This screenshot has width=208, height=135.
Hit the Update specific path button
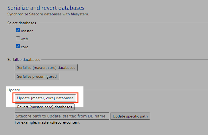pyautogui.click(x=130, y=116)
